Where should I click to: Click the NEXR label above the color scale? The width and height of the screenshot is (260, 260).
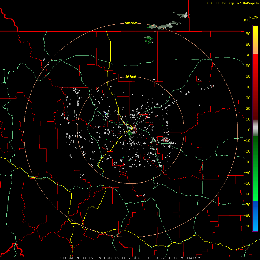click(x=254, y=17)
